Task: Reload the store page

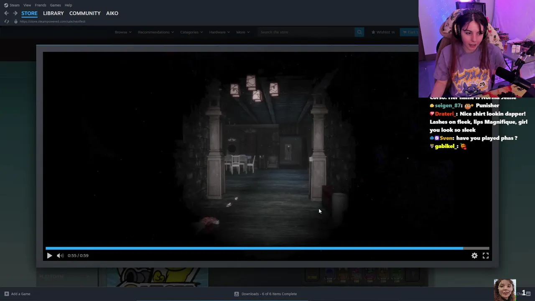Action: coord(6,21)
